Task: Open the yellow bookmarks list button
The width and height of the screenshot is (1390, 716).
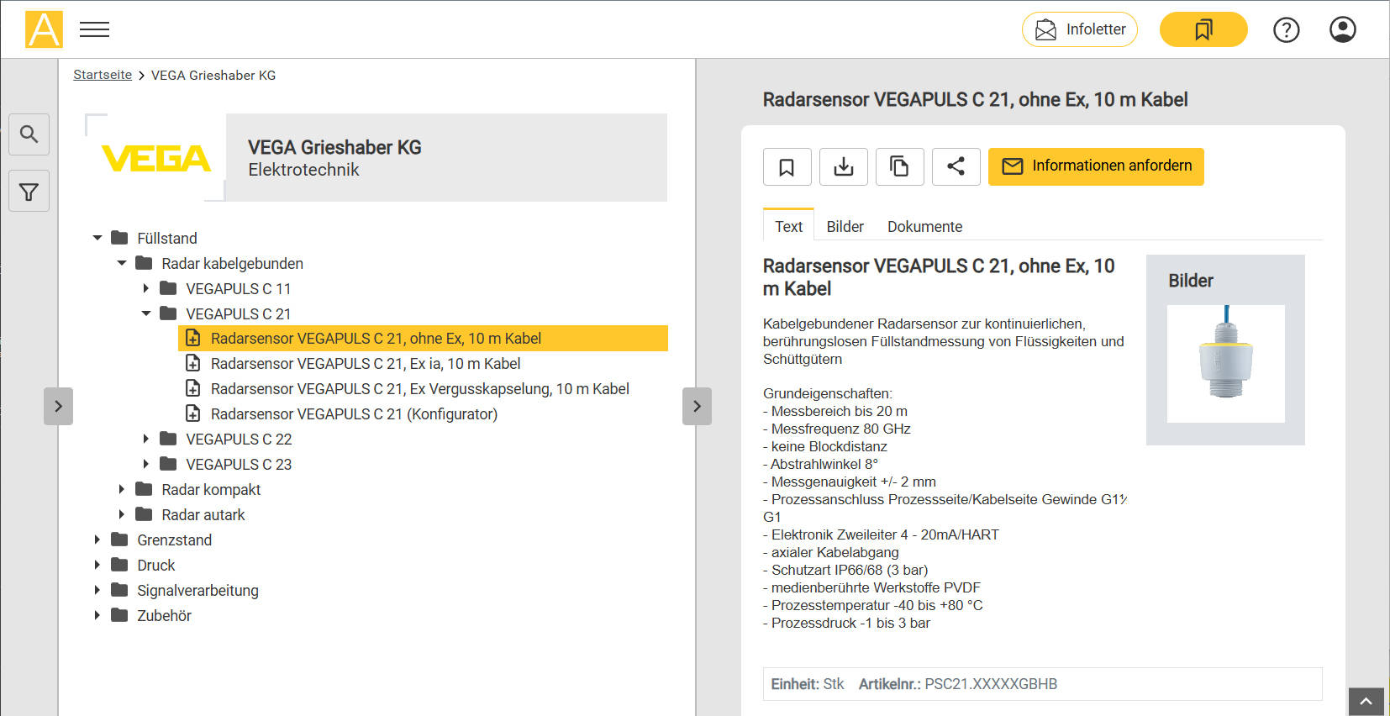Action: point(1203,30)
